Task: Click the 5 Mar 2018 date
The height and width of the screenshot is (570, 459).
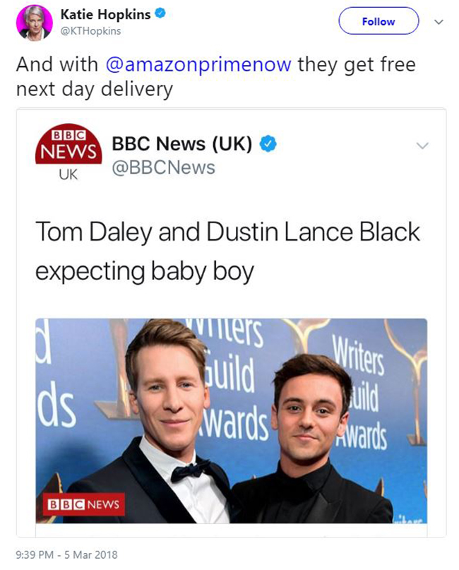Action: [91, 554]
